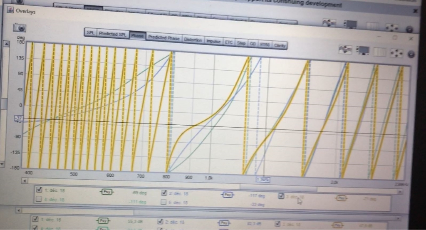The image size is (426, 230).
Task: Open the Predicted SPL tab
Action: 112,34
